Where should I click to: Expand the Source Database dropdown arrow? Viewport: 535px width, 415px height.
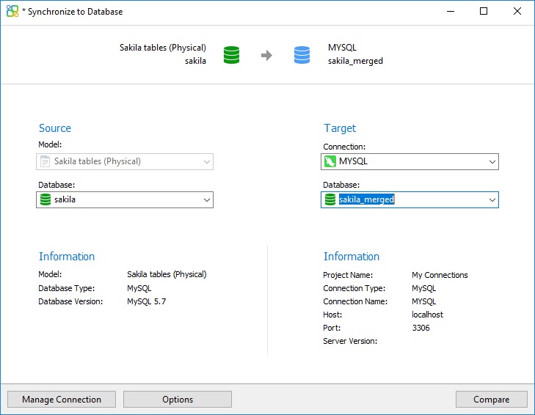click(205, 199)
